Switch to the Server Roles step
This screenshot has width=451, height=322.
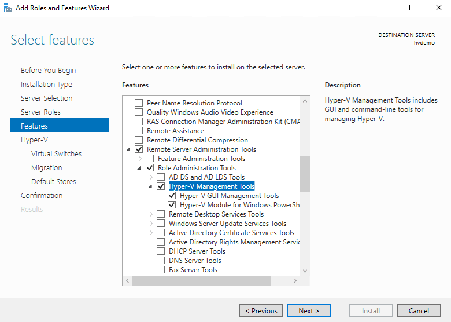(40, 112)
